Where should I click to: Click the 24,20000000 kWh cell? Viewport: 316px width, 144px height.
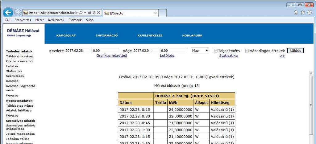click(180, 109)
